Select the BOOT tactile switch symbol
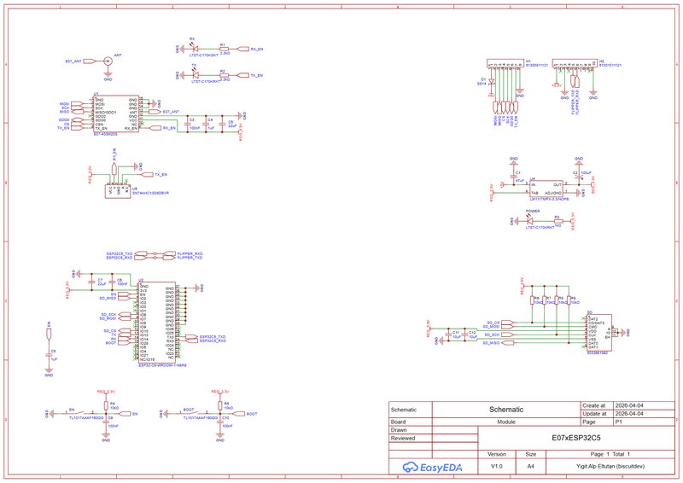The height and width of the screenshot is (483, 683). pos(195,413)
